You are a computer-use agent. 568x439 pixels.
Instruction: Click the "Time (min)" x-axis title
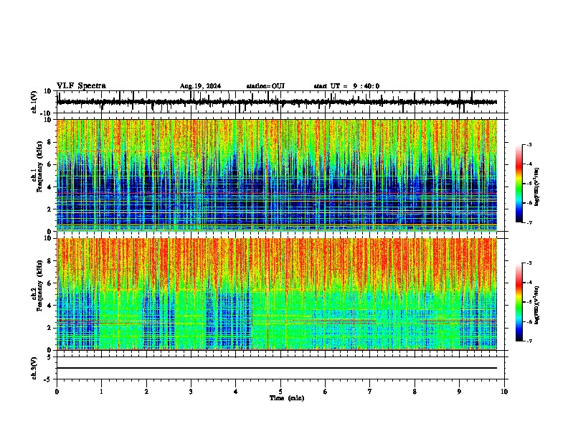point(287,398)
